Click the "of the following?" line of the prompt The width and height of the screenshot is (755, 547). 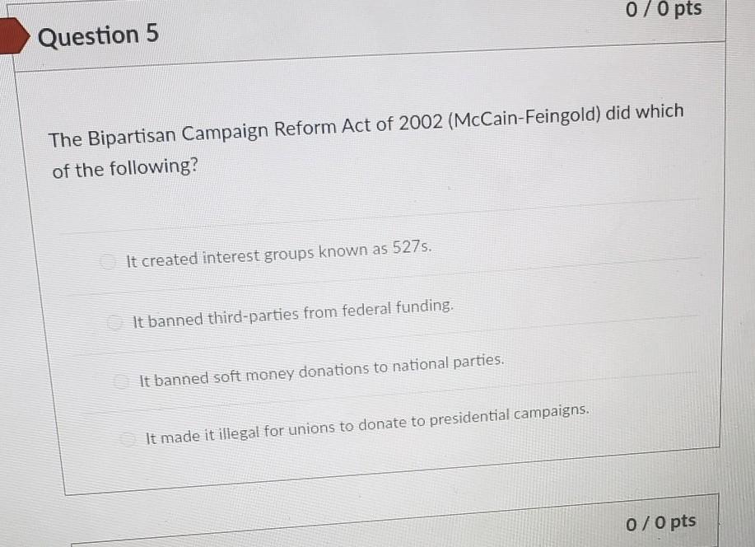(125, 168)
